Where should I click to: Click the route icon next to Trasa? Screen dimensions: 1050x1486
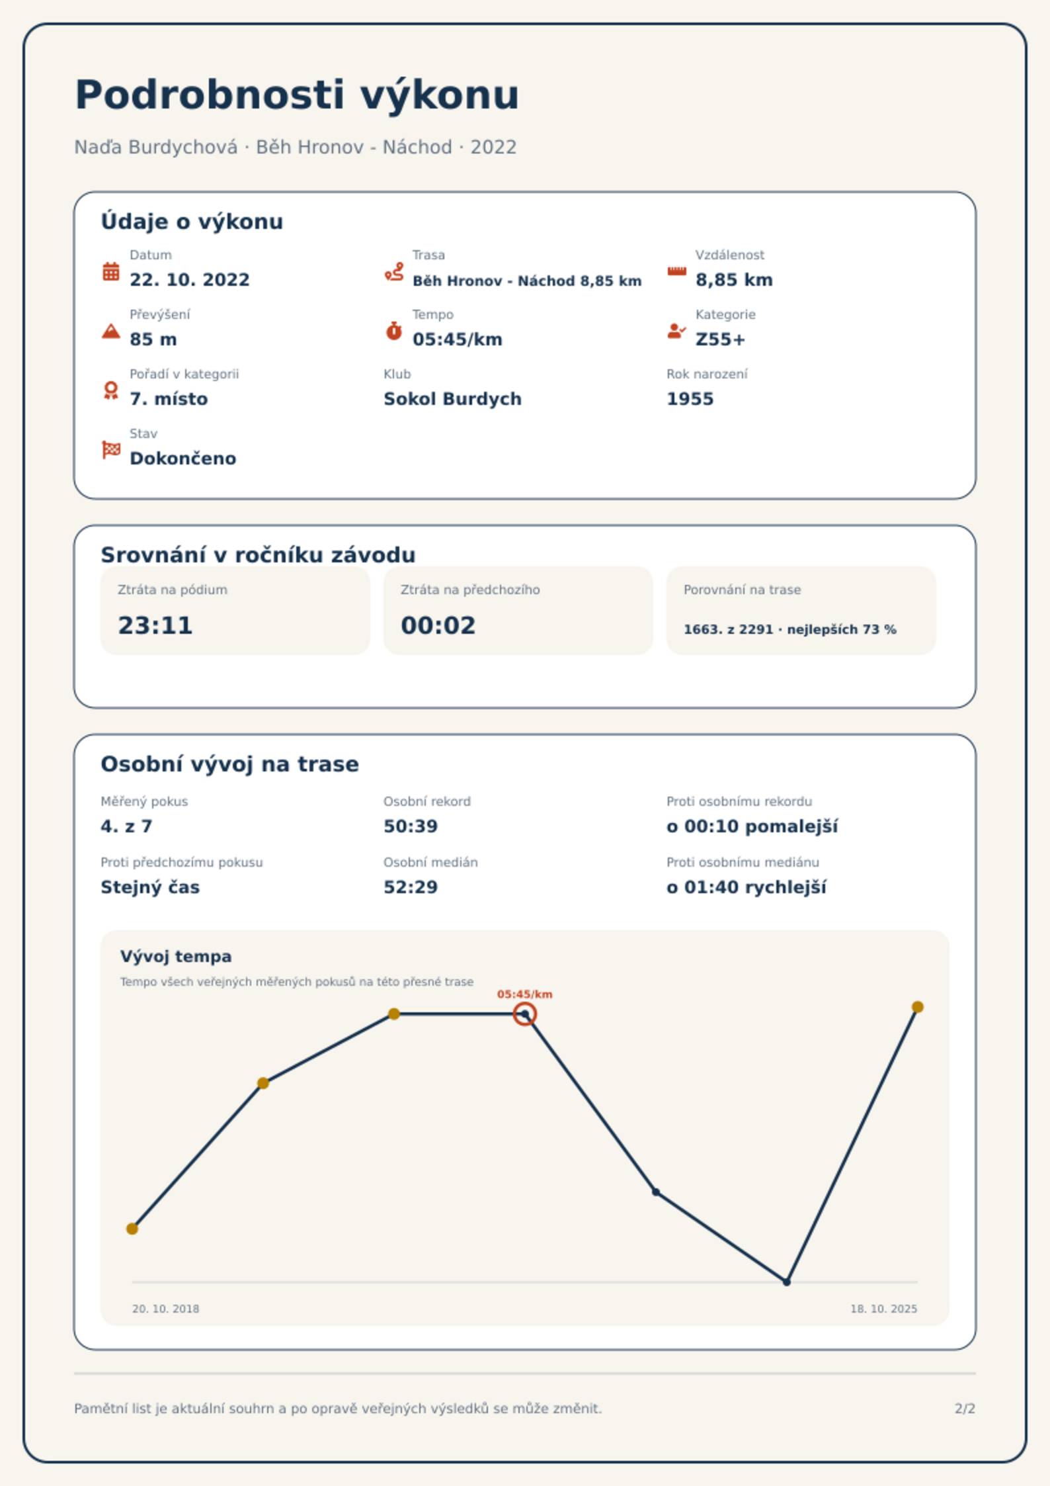tap(394, 271)
